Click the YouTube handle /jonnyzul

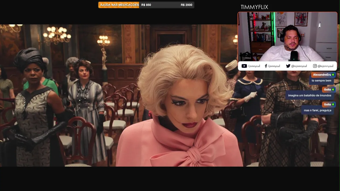254,66
